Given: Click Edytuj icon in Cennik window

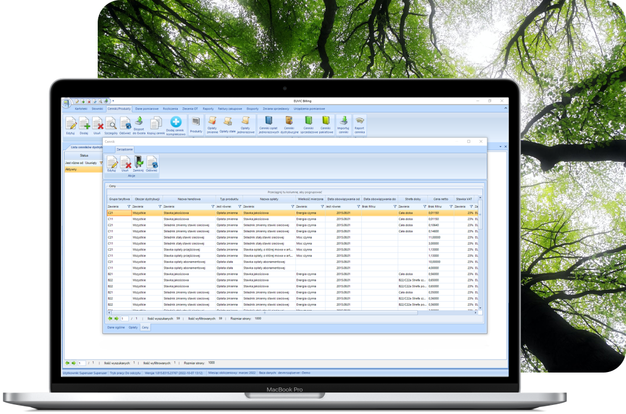Looking at the screenshot, I should [x=112, y=162].
